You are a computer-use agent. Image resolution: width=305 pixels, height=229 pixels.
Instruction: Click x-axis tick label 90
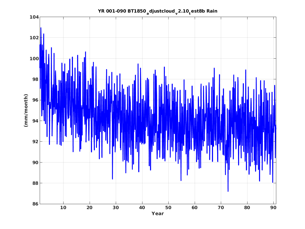(273, 208)
